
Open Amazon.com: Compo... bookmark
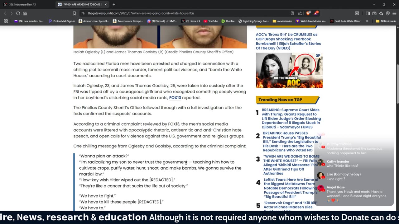click(x=128, y=21)
